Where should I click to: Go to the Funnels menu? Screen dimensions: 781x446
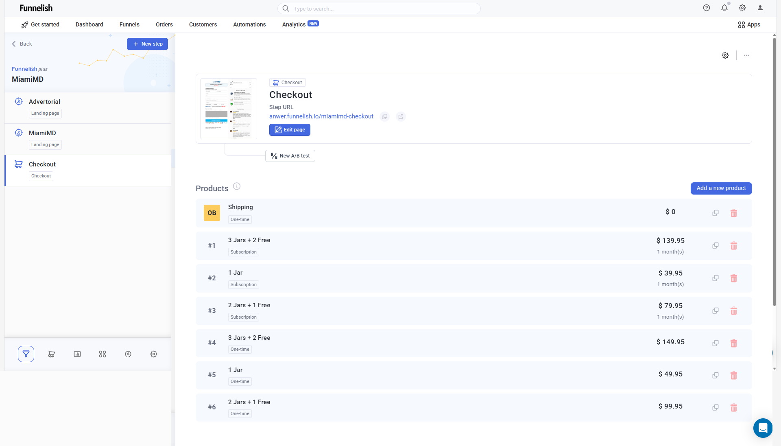(129, 25)
